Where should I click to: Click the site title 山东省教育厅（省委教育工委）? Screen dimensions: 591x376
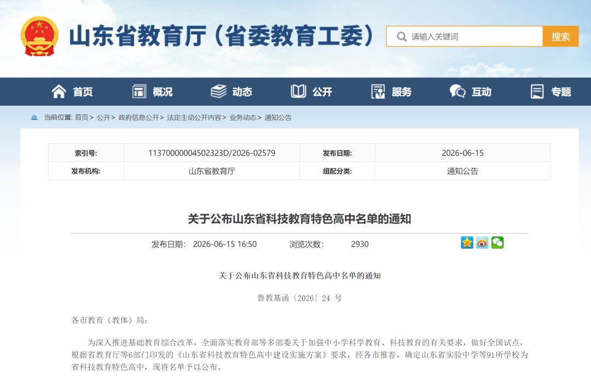222,36
